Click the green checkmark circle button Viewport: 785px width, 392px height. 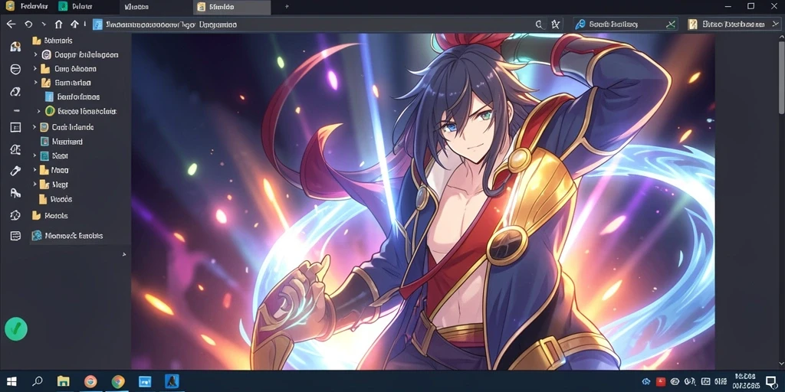tap(16, 328)
